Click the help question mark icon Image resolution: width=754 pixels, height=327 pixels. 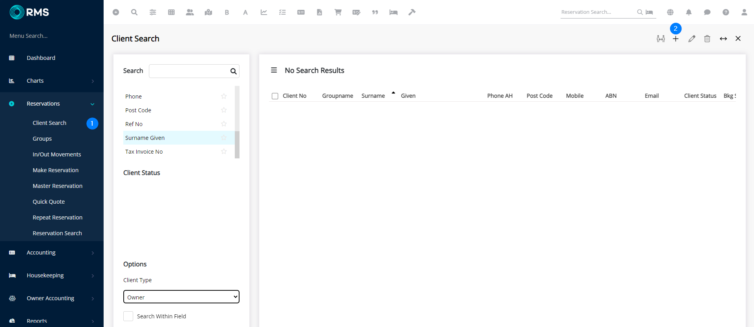[x=726, y=12]
